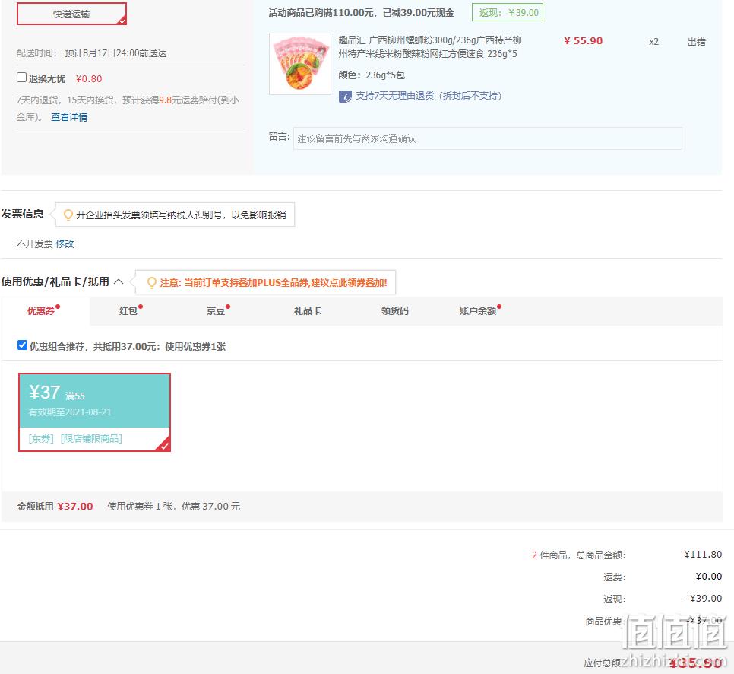This screenshot has width=734, height=674.
Task: Switch to the 礼品卡 tab
Action: (308, 310)
